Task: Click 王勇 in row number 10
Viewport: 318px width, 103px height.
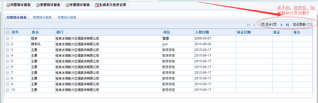Action: 34,90
